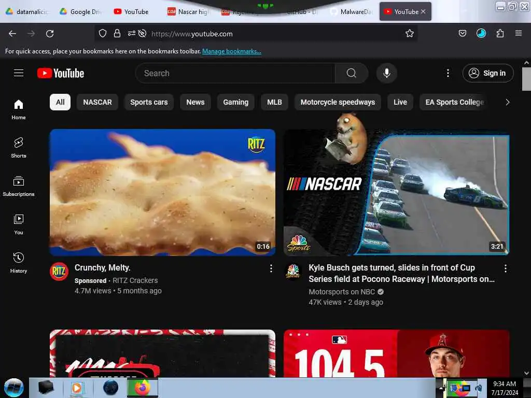This screenshot has height=398, width=531.
Task: Bookmark this page with the star icon
Action: coord(410,34)
